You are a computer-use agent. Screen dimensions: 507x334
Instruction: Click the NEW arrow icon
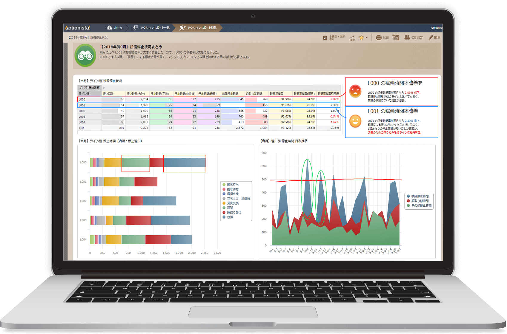click(x=352, y=38)
